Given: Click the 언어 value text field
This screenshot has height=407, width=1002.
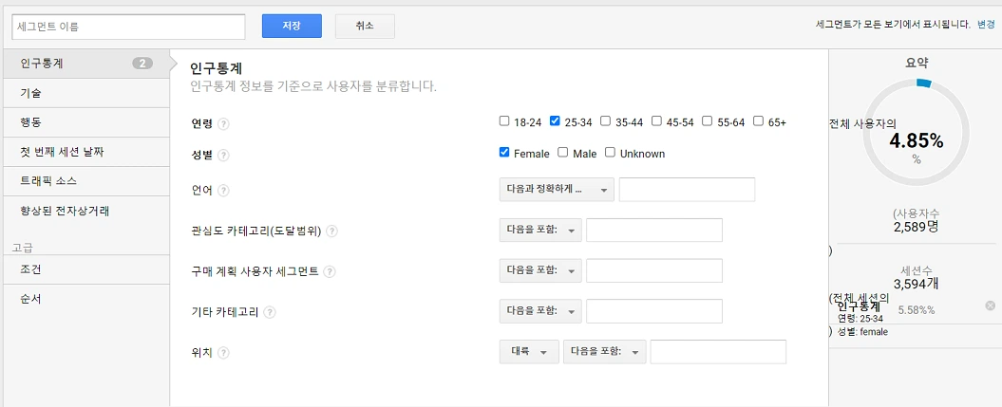Looking at the screenshot, I should [x=687, y=190].
